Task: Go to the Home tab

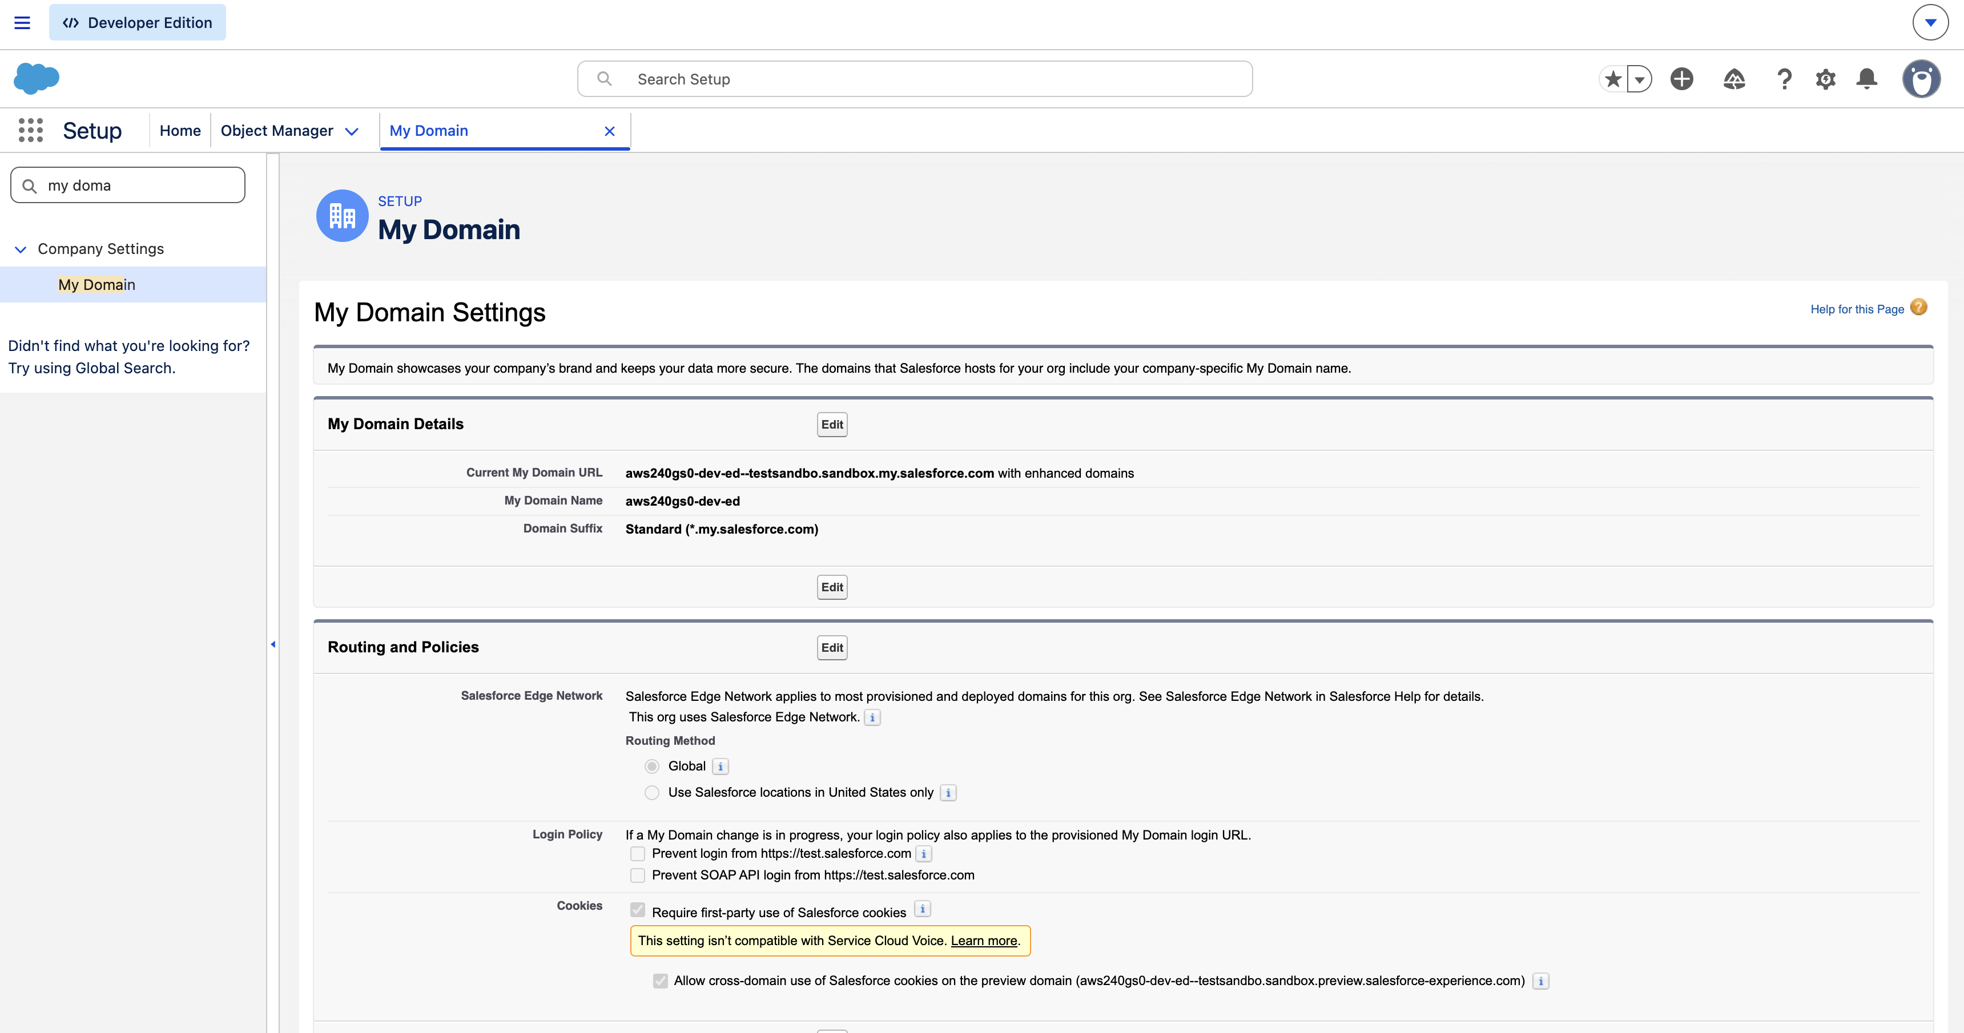Action: click(x=180, y=130)
